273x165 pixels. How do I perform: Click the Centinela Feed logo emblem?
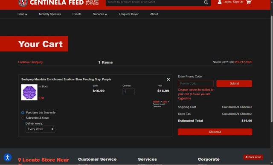pyautogui.click(x=23, y=3)
